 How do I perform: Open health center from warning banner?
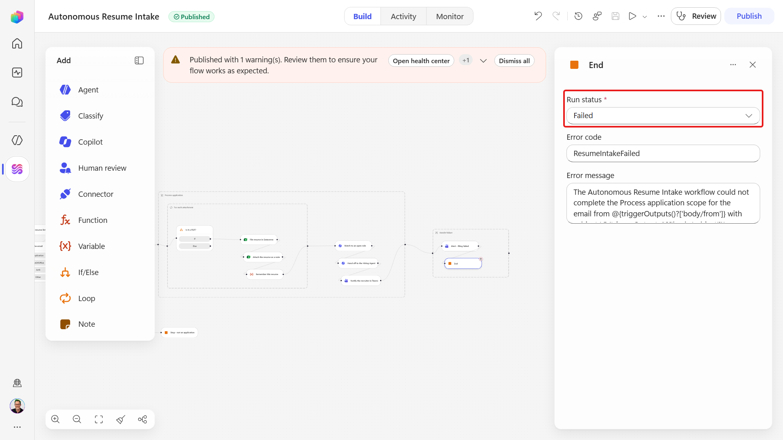[421, 61]
